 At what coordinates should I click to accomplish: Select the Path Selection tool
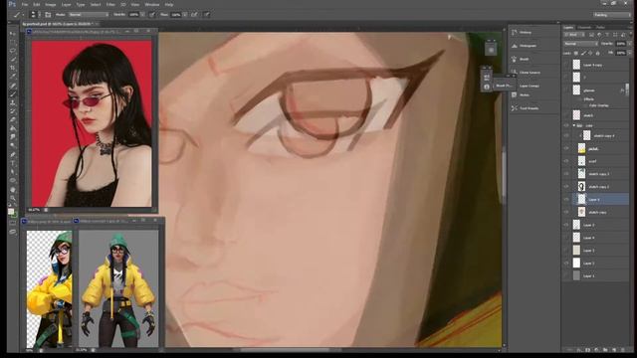pyautogui.click(x=13, y=172)
